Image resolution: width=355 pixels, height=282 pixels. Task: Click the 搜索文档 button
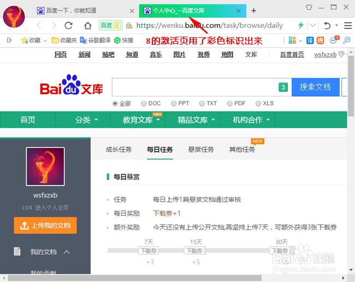tap(315, 87)
